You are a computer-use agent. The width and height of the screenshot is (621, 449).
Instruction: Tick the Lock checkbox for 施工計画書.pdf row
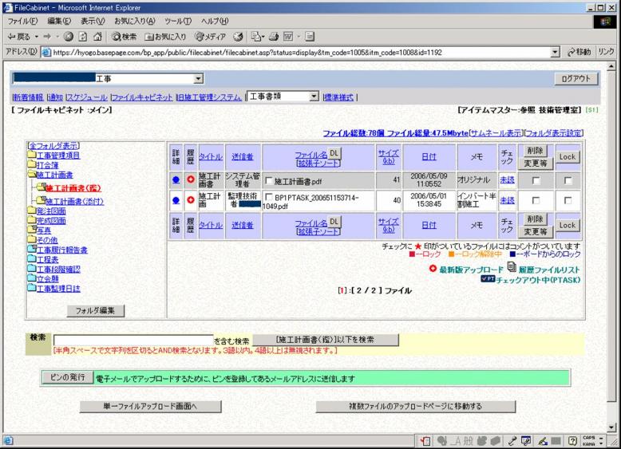click(x=565, y=180)
